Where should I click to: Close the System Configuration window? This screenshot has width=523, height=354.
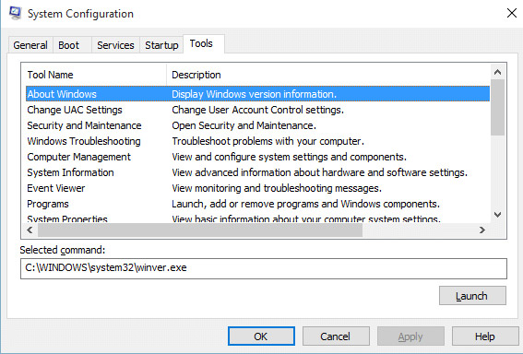(x=511, y=13)
